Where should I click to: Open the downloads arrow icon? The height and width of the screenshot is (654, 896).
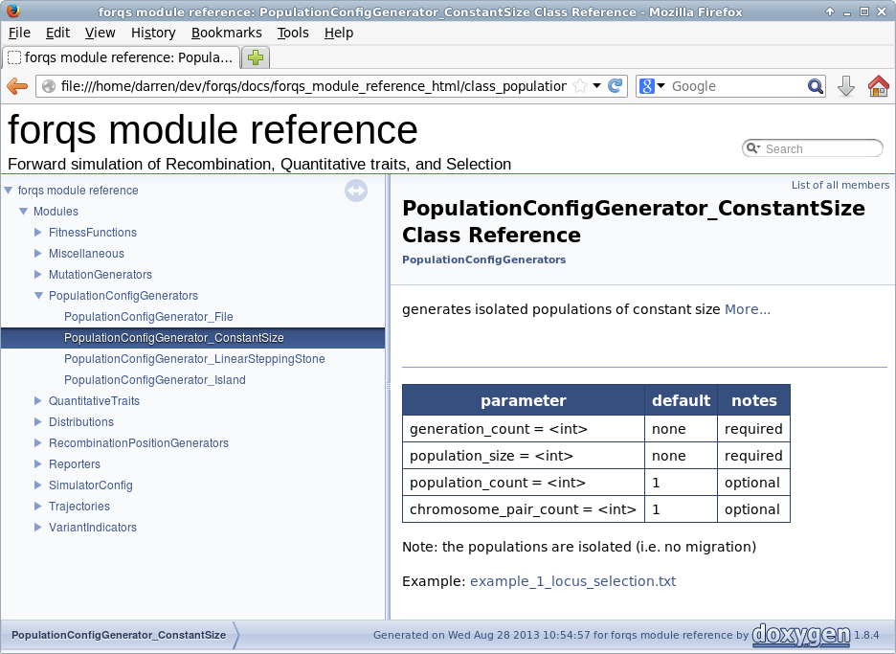coord(845,86)
